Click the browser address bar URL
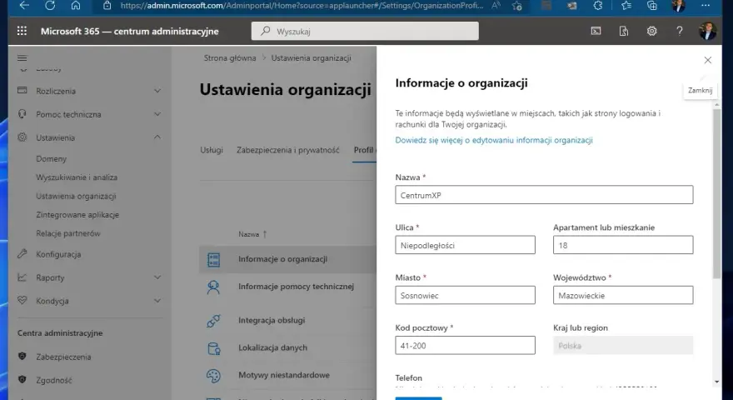The height and width of the screenshot is (400, 733). click(x=302, y=6)
